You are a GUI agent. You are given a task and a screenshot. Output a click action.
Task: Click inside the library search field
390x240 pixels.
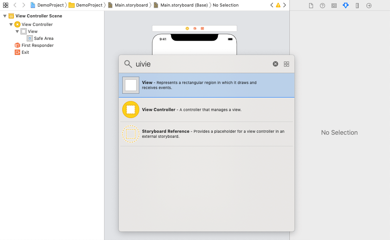193,64
